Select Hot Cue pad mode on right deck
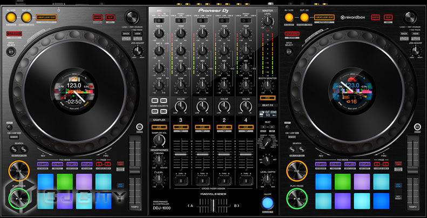Image resolution: width=427 pixels, height=218 pixels. click(321, 164)
